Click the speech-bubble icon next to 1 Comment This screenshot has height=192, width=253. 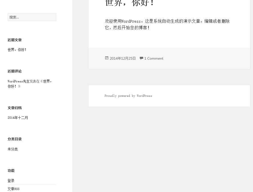(x=141, y=58)
